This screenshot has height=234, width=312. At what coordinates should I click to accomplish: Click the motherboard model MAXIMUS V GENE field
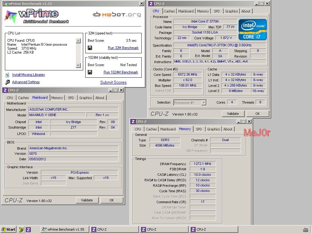tap(57, 115)
